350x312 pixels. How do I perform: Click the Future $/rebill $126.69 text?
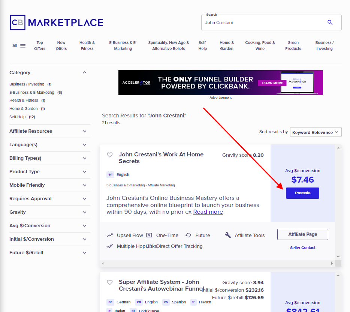(238, 297)
